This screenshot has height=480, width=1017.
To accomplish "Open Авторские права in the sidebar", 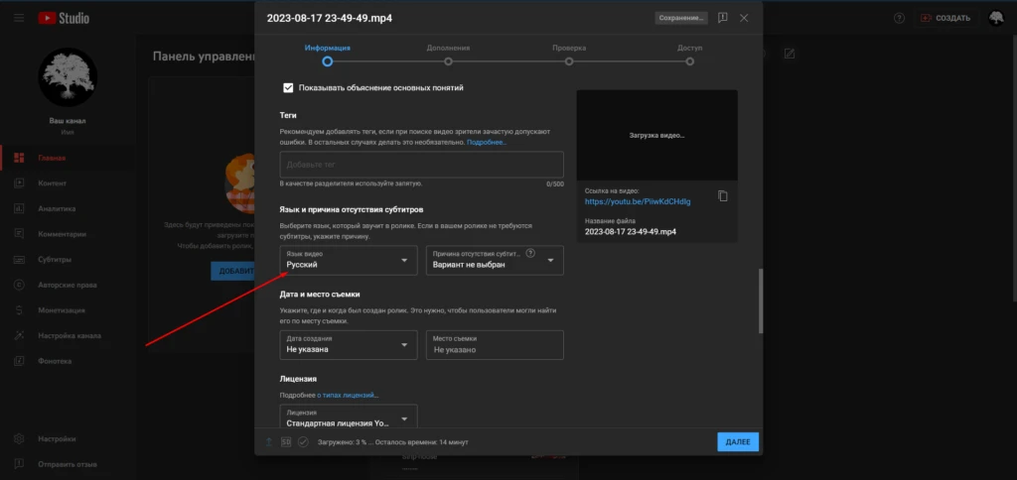I will coord(68,285).
